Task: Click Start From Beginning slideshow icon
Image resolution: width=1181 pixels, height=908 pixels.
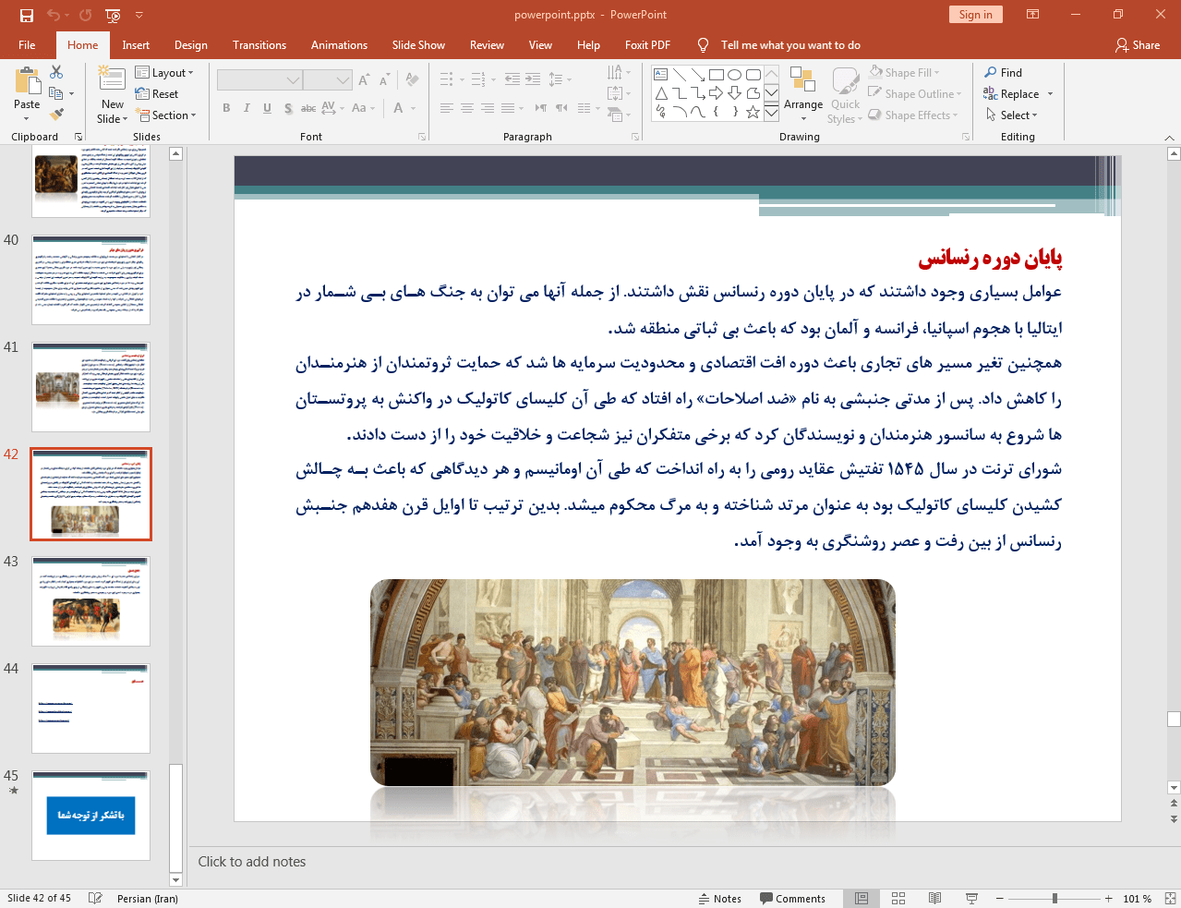Action: pos(113,15)
